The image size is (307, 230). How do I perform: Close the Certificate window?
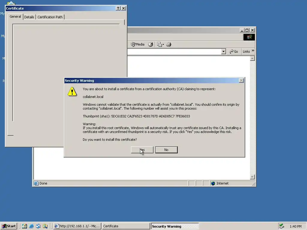tap(124, 8)
